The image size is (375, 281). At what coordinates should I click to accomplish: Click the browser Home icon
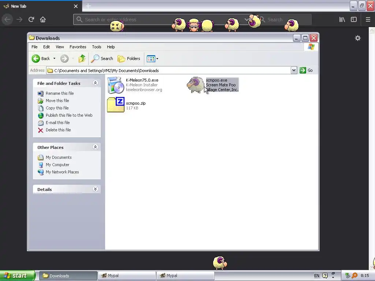43,19
